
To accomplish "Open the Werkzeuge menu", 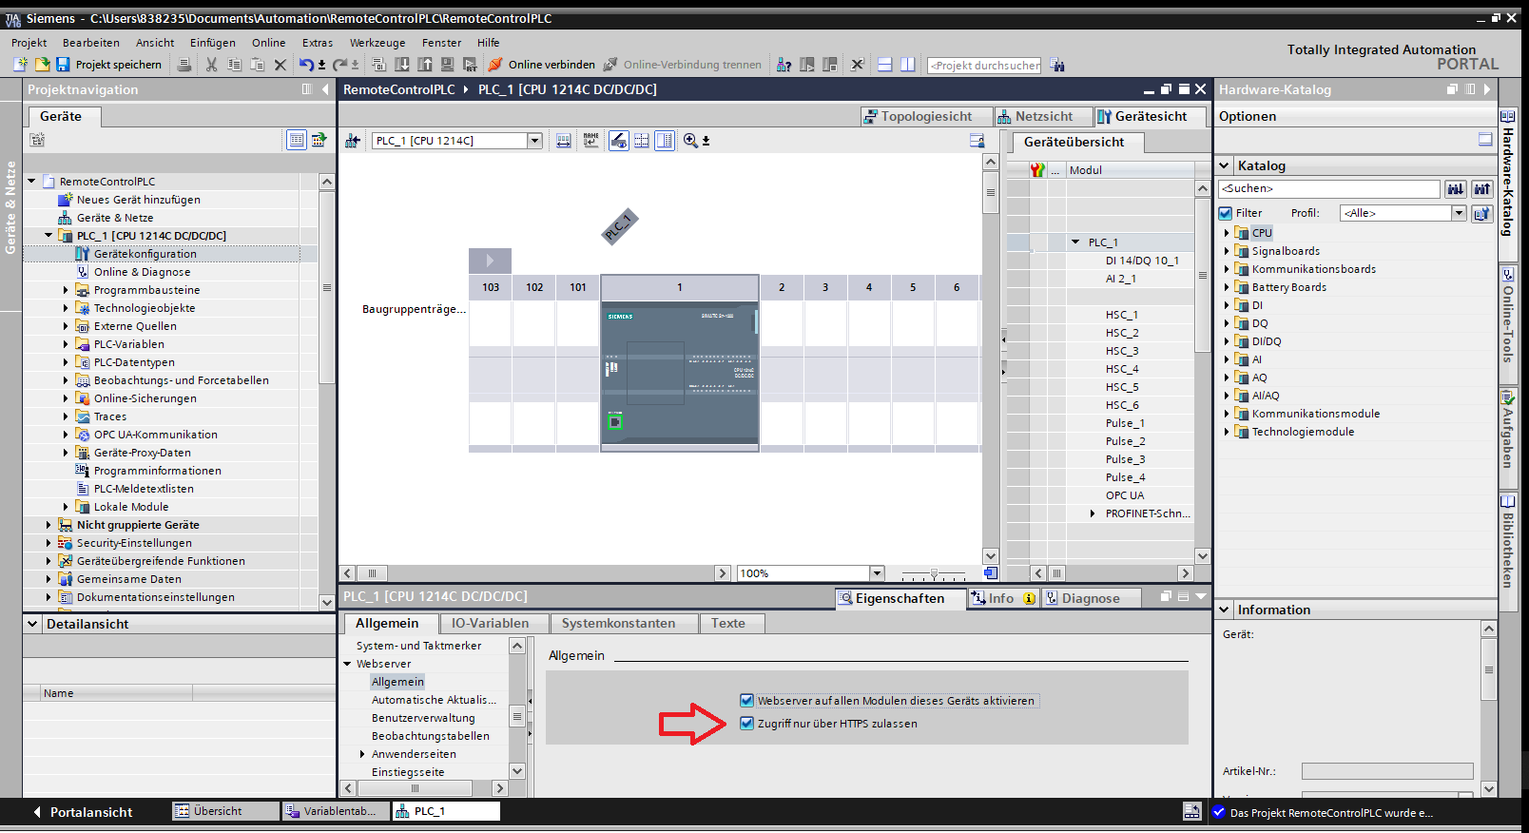I will click(x=377, y=43).
